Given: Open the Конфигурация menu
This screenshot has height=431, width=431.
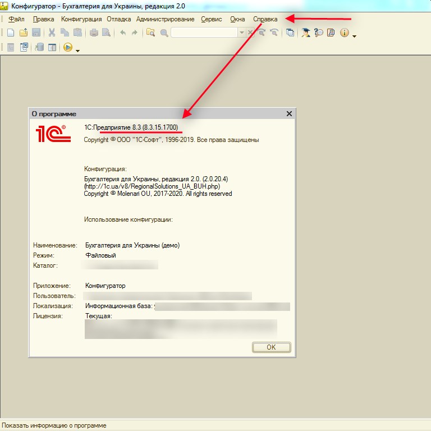Looking at the screenshot, I should pos(81,19).
